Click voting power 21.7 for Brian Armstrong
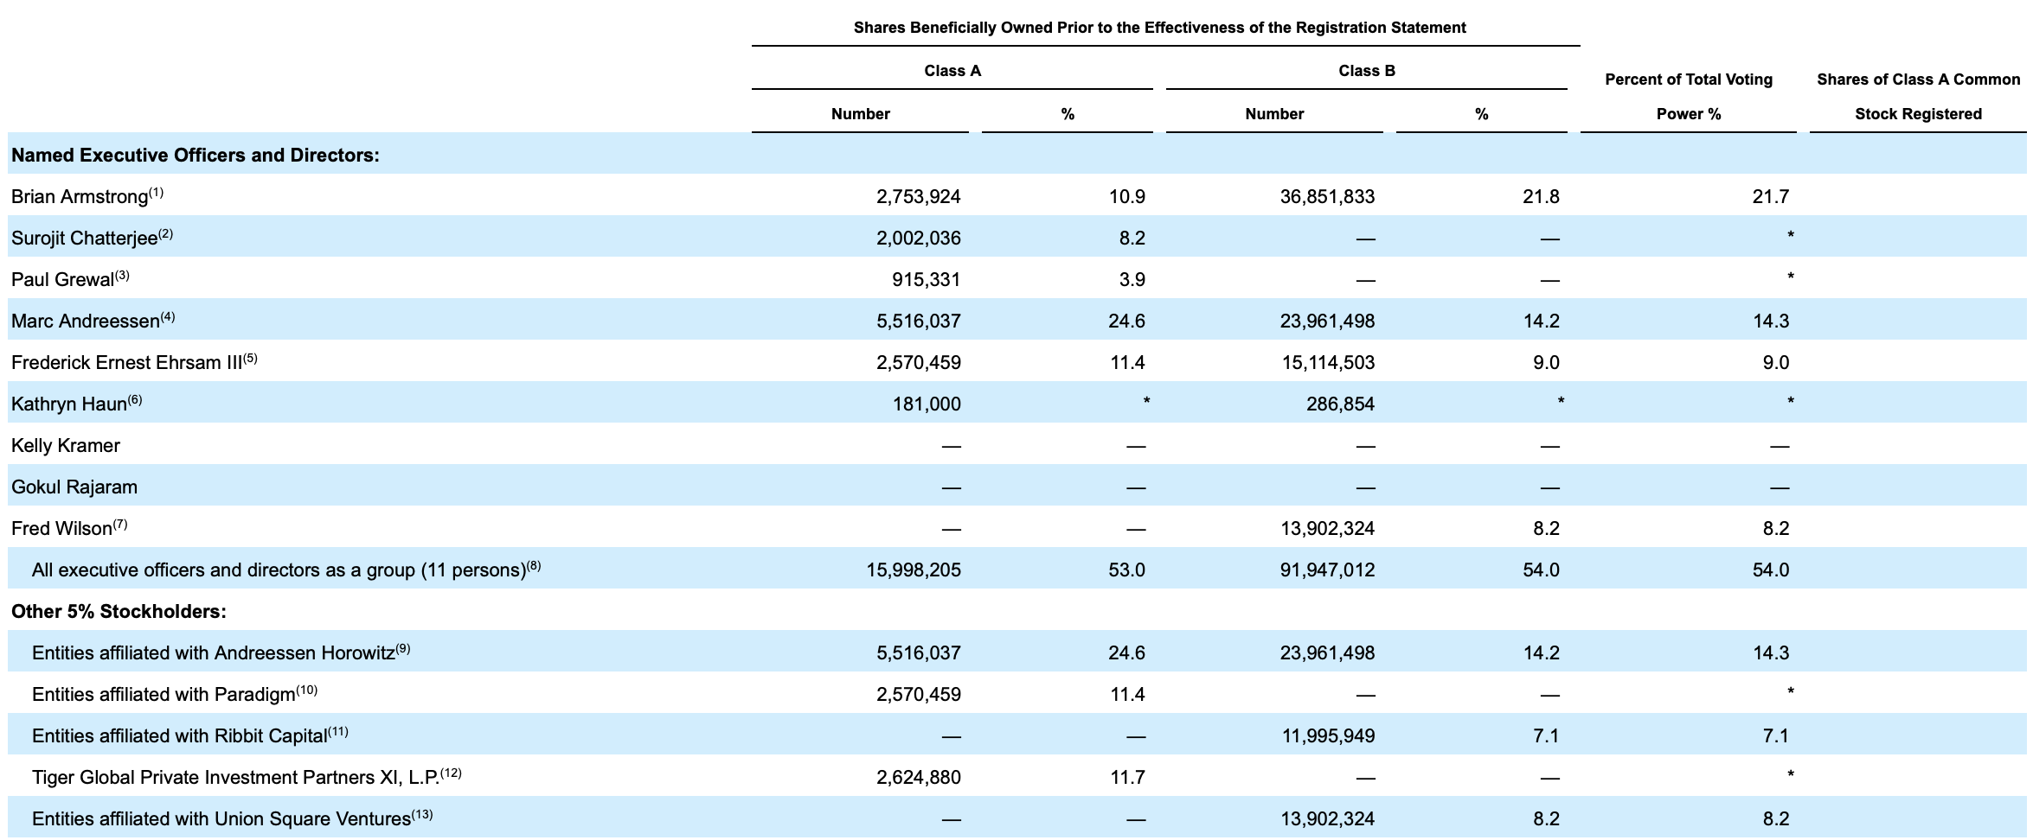This screenshot has width=2033, height=840. (x=1771, y=196)
